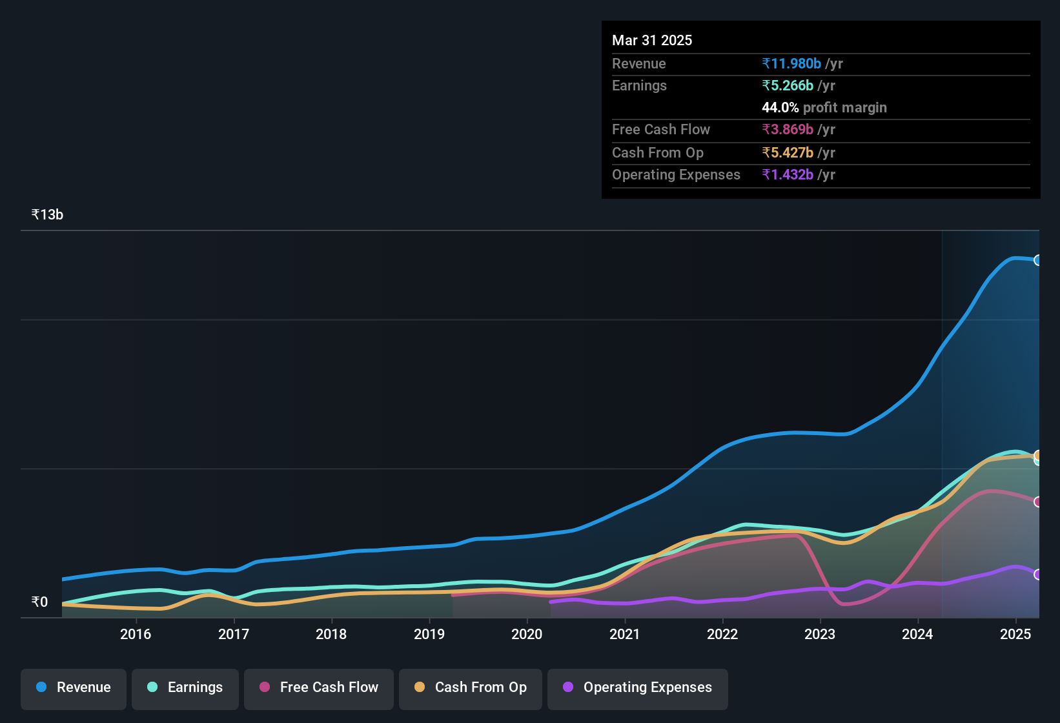1060x723 pixels.
Task: Click the 2019 x-axis label
Action: pos(429,634)
